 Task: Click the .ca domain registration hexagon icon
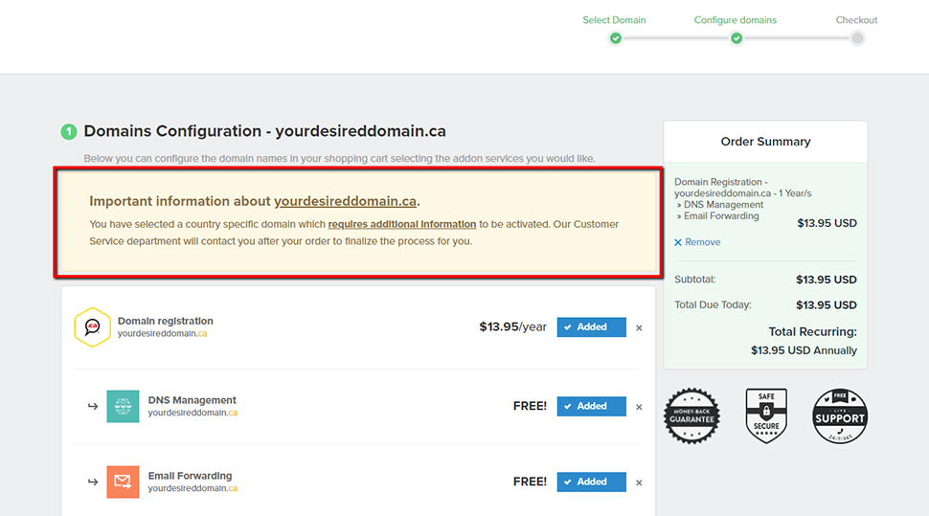93,327
